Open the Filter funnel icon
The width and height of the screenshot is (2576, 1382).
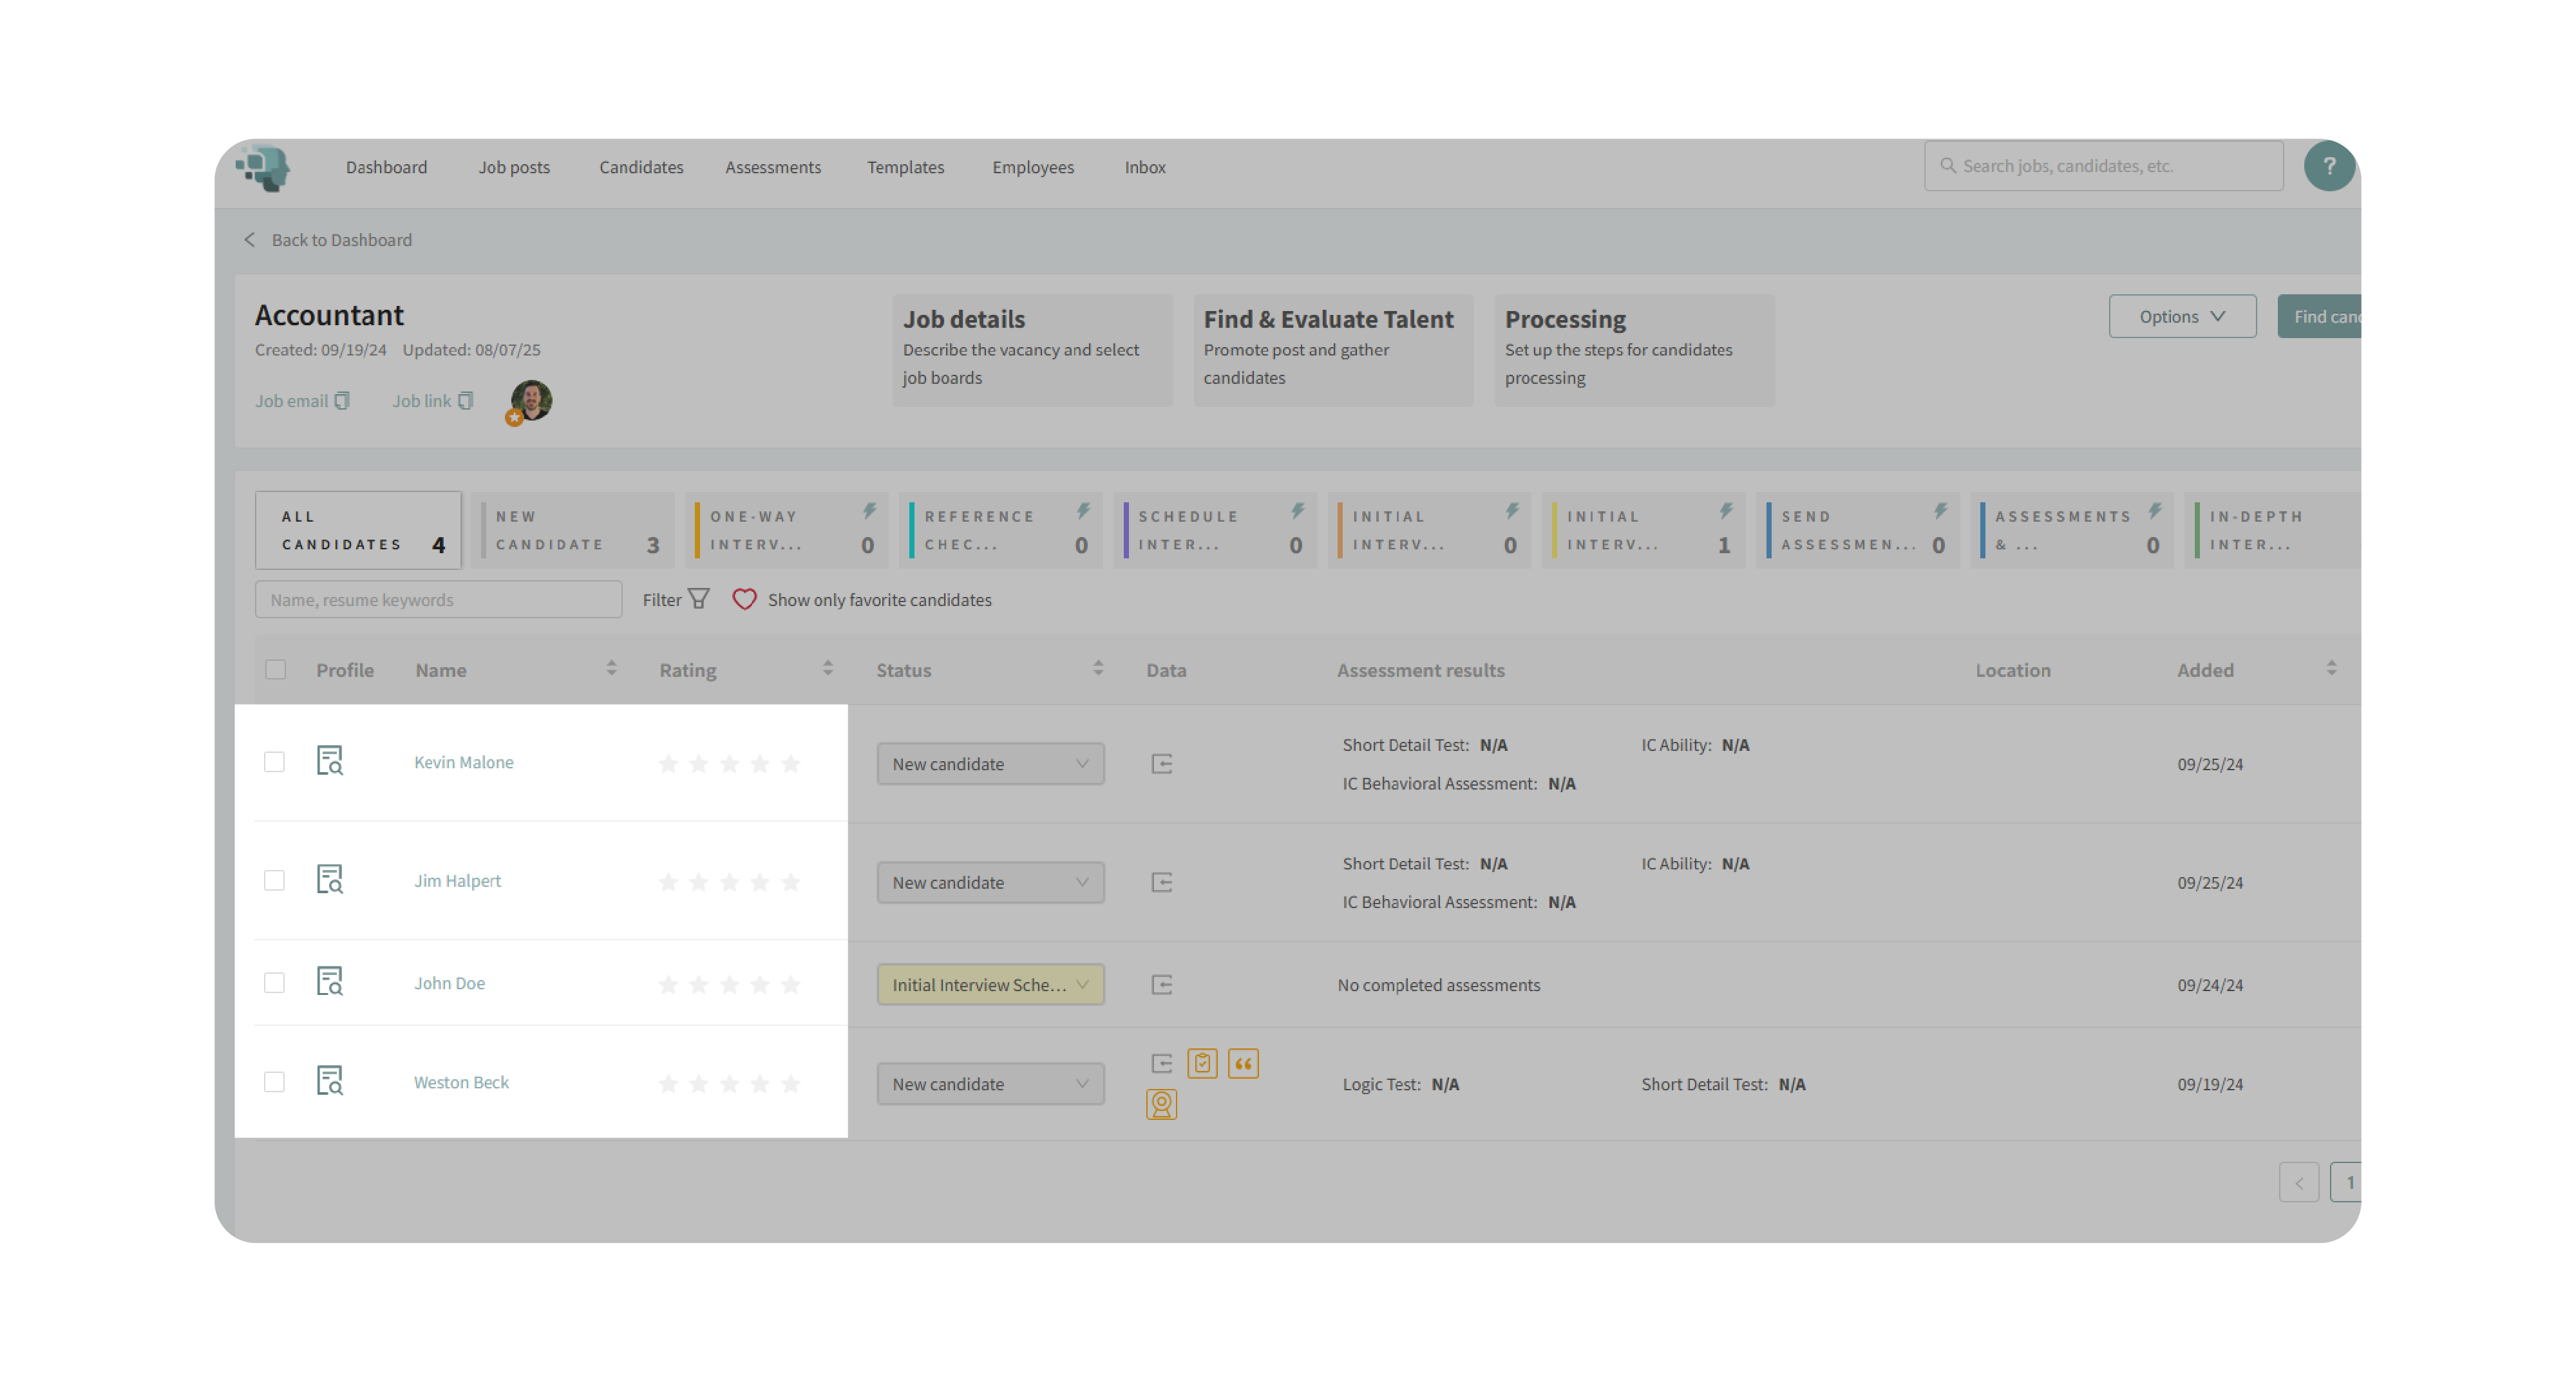coord(699,599)
